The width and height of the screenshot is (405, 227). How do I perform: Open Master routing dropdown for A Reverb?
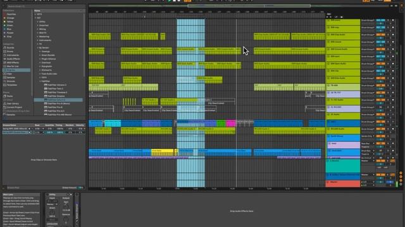coord(368,161)
